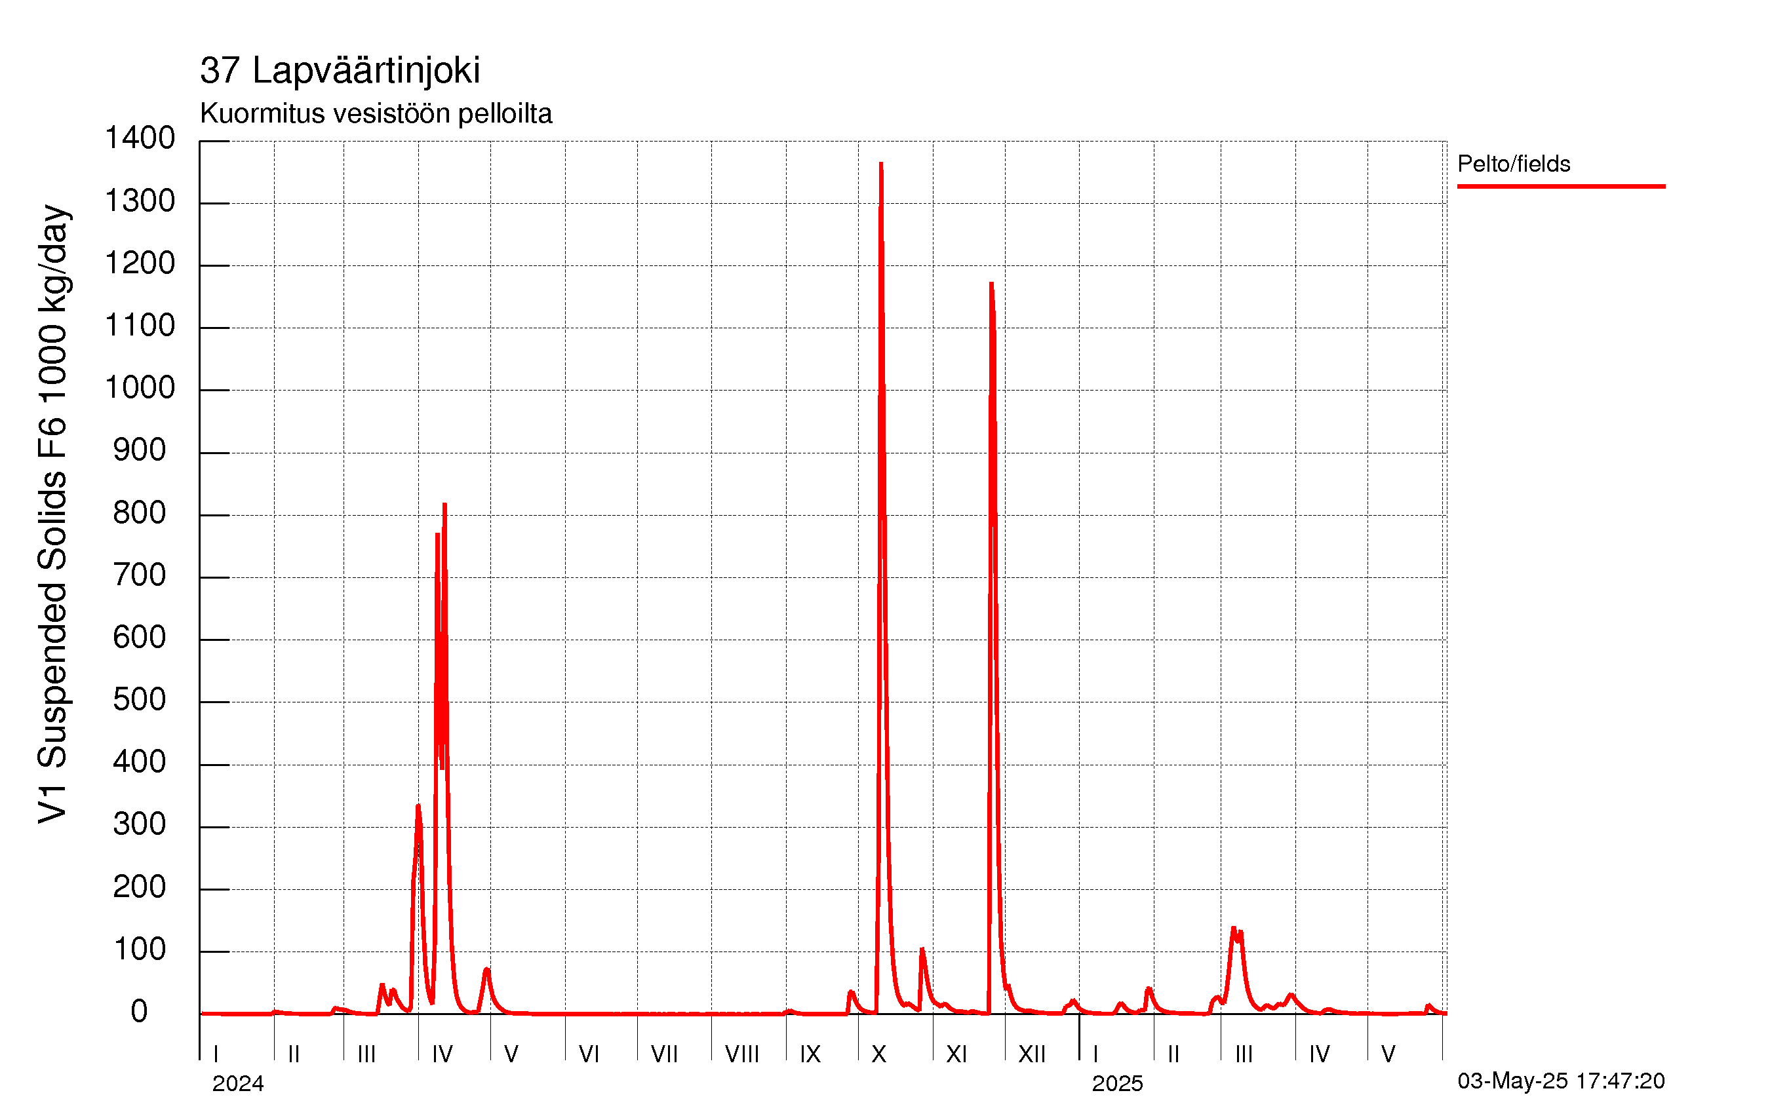Click the y-axis value "500"
Screen dimensions: 1770x1114
coord(140,700)
